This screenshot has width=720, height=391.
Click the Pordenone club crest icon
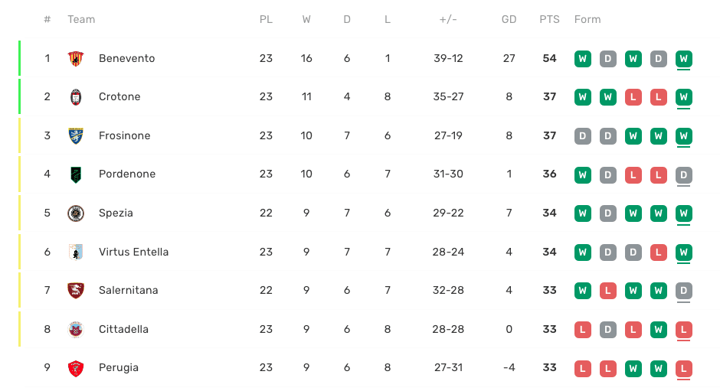click(x=75, y=174)
